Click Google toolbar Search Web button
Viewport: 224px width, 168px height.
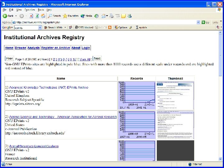pos(53,27)
